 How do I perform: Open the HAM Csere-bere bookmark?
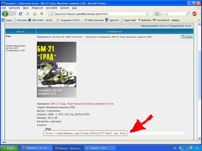click(x=94, y=20)
